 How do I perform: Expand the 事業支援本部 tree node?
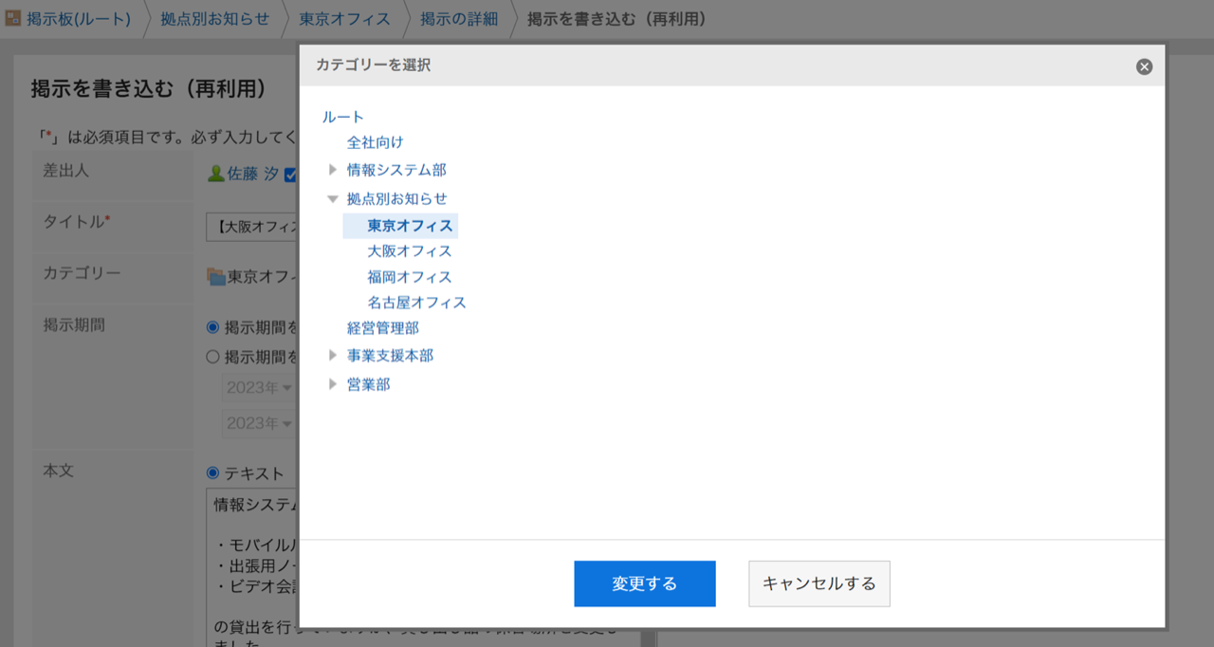[x=333, y=356]
